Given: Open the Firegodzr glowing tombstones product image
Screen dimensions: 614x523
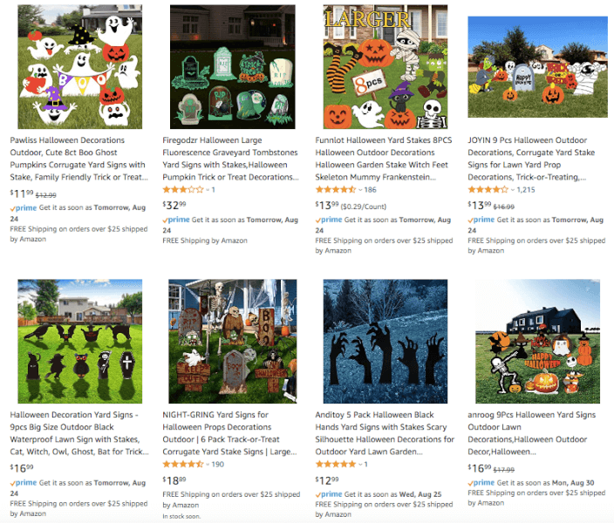Looking at the screenshot, I should click(x=233, y=66).
